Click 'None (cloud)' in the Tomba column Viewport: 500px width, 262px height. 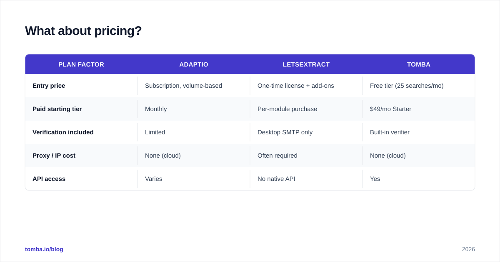click(388, 156)
